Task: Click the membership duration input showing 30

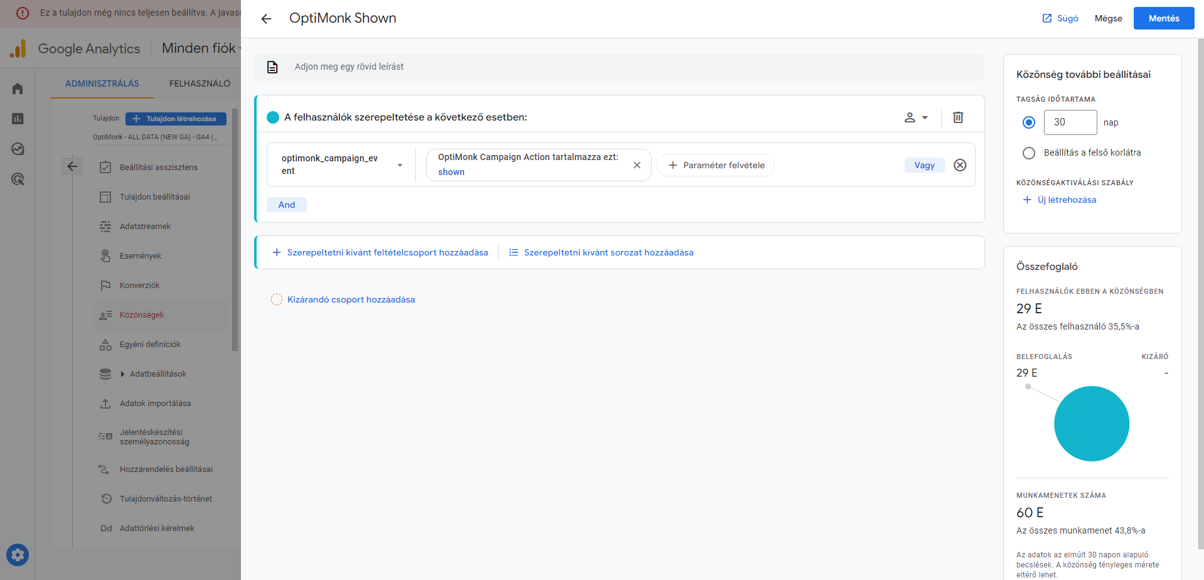Action: [1070, 122]
